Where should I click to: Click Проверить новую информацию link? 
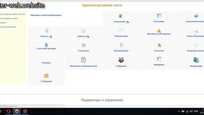[x=46, y=15]
